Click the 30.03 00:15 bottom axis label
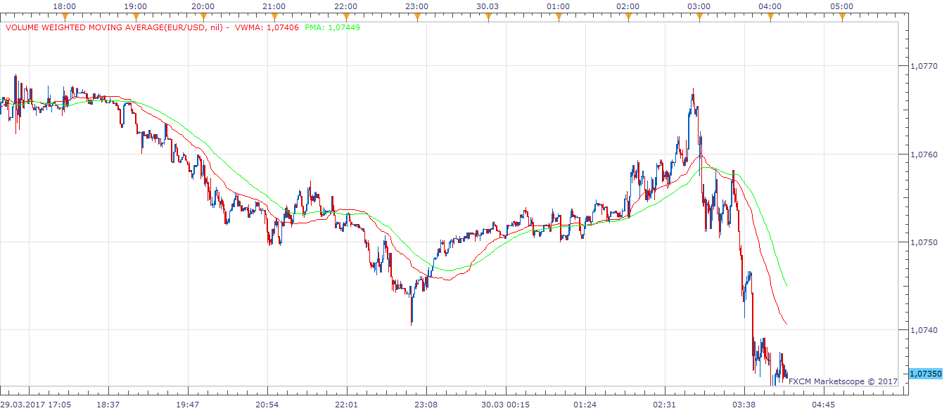 pos(506,405)
